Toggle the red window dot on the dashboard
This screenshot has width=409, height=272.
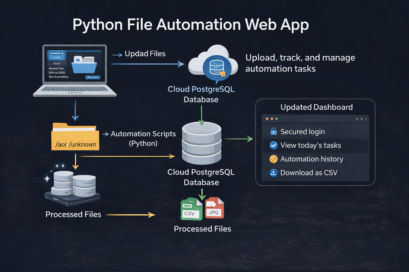coord(267,119)
